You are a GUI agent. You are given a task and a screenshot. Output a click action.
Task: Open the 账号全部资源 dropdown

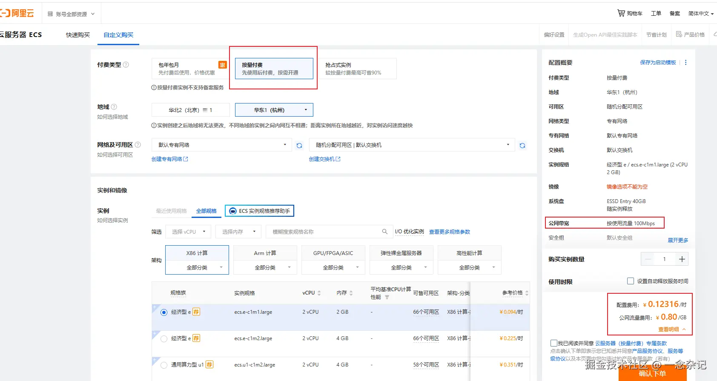coord(71,14)
